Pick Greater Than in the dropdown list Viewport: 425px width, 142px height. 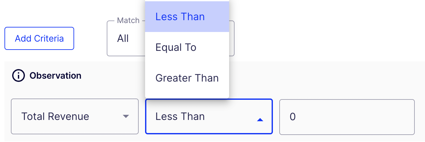tap(187, 78)
